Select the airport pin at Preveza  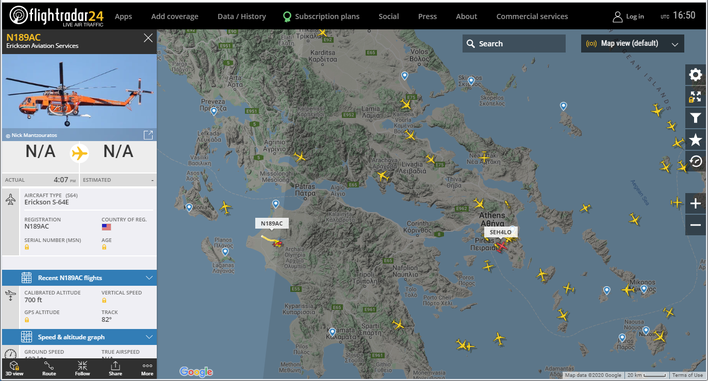tap(214, 111)
